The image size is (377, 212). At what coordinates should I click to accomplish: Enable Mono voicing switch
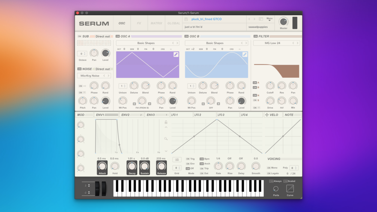(x=269, y=168)
